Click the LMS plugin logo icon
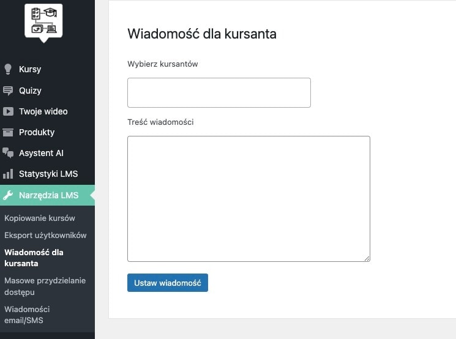Viewport: 456px width, 339px height. point(43,22)
